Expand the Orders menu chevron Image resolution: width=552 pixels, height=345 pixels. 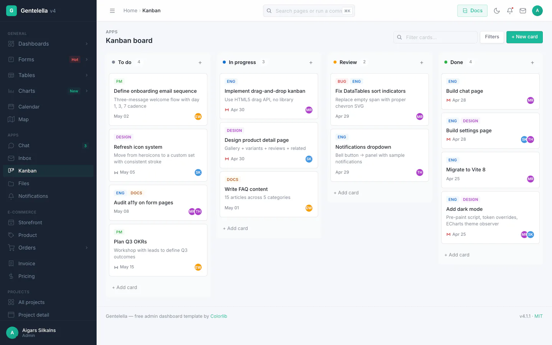tap(87, 248)
